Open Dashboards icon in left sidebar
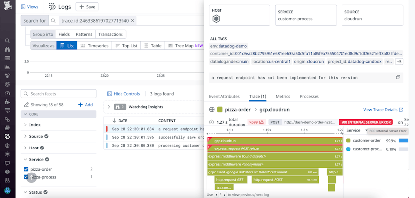Screen dimensions: 415x198 (x=7, y=58)
